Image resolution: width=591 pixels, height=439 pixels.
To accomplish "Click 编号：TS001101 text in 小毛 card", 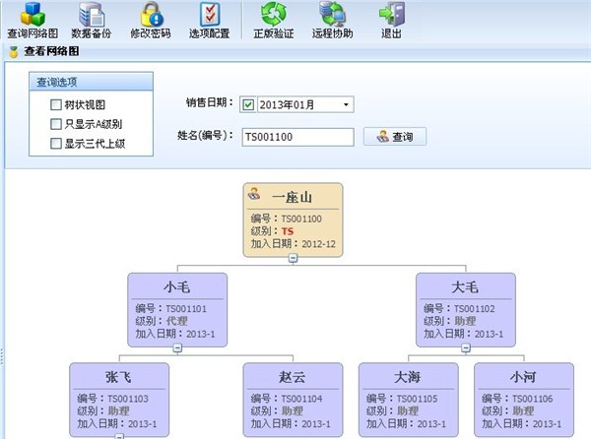I will (x=171, y=309).
